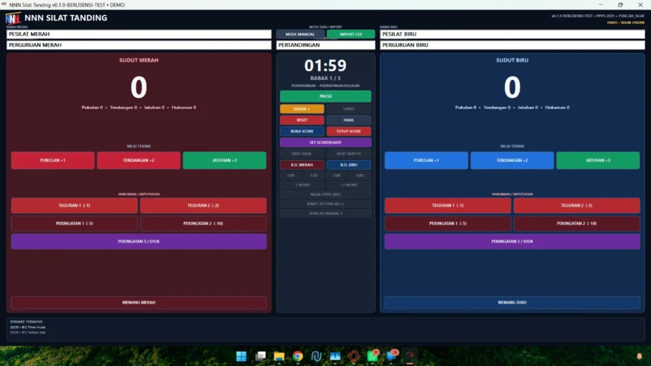
Task: Click the Perguruan Merah field
Action: (x=138, y=45)
